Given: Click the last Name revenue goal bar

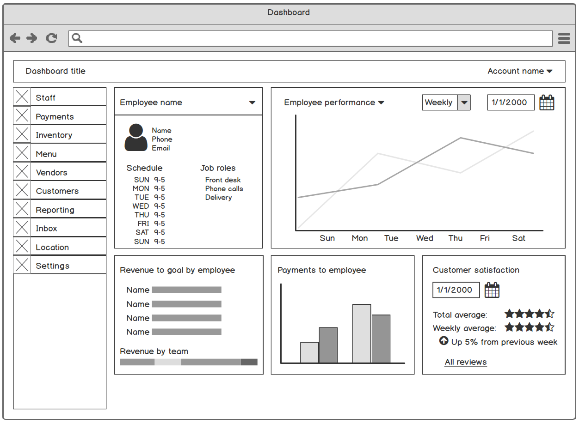Looking at the screenshot, I should pos(186,332).
